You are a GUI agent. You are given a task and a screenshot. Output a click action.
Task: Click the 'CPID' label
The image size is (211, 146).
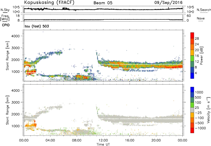pyautogui.click(x=6, y=25)
